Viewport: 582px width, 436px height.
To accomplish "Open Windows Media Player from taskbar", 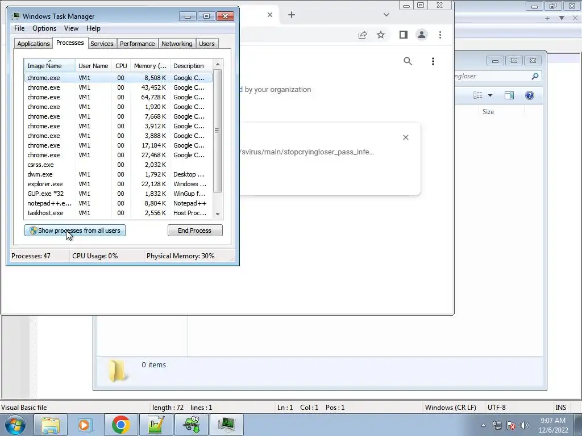I will tap(85, 425).
